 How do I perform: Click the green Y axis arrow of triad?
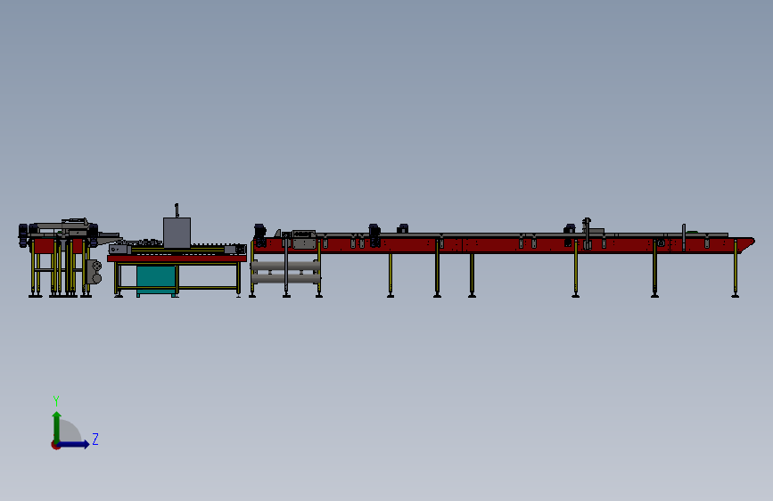click(57, 427)
